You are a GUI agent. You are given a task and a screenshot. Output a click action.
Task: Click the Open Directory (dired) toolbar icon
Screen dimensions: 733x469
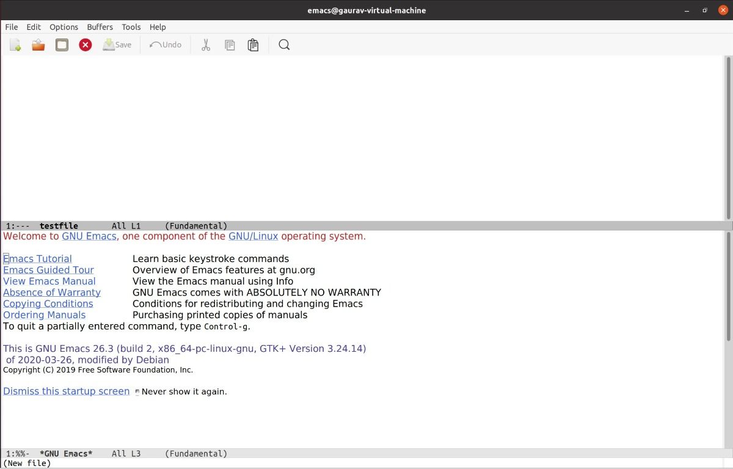62,45
